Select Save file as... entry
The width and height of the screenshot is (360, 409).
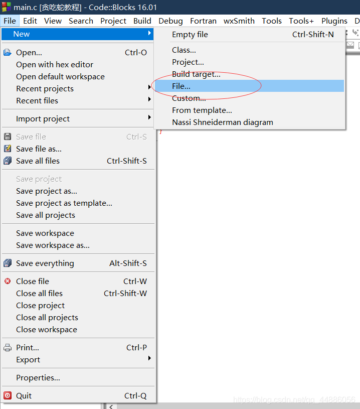point(77,149)
